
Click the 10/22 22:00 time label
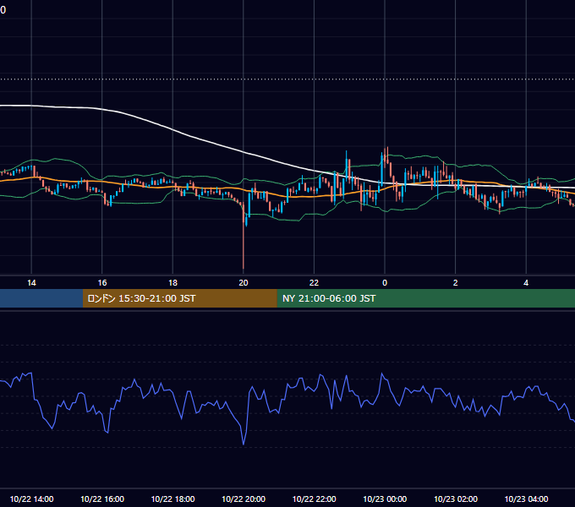314,499
